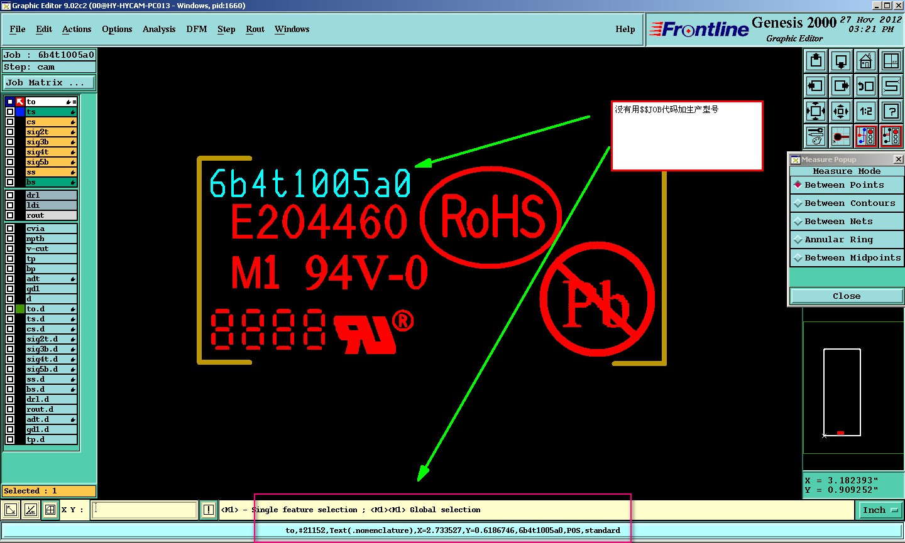Toggle display checkbox for layer gd1
This screenshot has width=905, height=543.
(10, 289)
